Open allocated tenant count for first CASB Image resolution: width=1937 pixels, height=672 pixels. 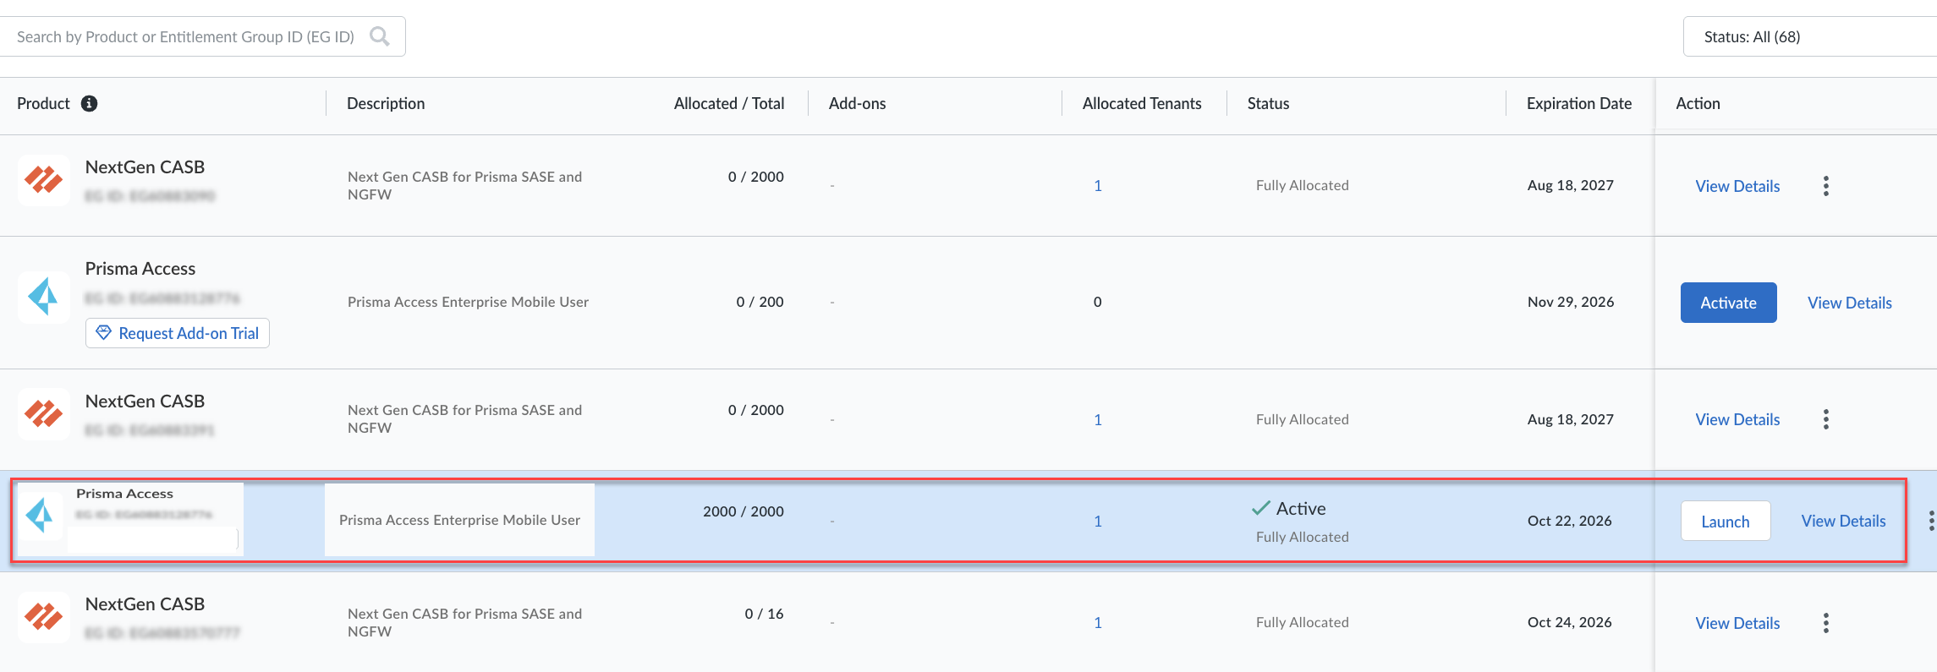coord(1098,186)
